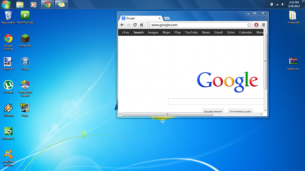Select the Paint.NET desktop icon
This screenshot has height=171, width=305.
(8, 64)
